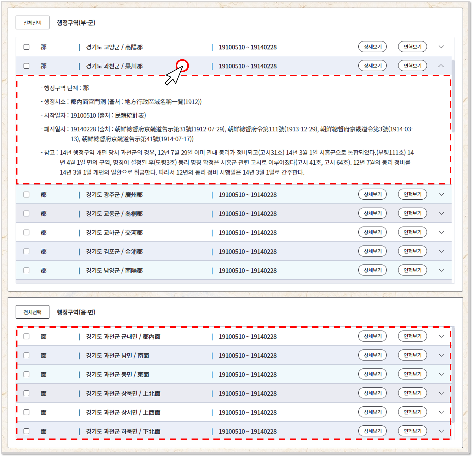View 상세보기 for 과천군 남면
This screenshot has width=473, height=457.
point(372,355)
